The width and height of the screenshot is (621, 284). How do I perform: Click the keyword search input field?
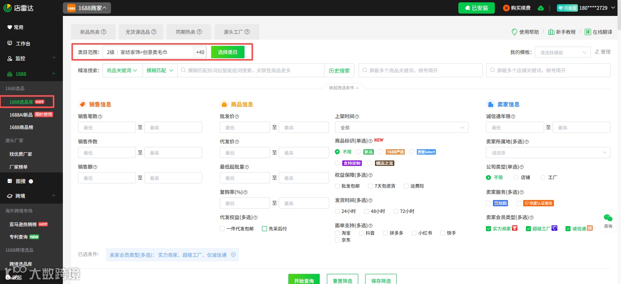coord(251,70)
